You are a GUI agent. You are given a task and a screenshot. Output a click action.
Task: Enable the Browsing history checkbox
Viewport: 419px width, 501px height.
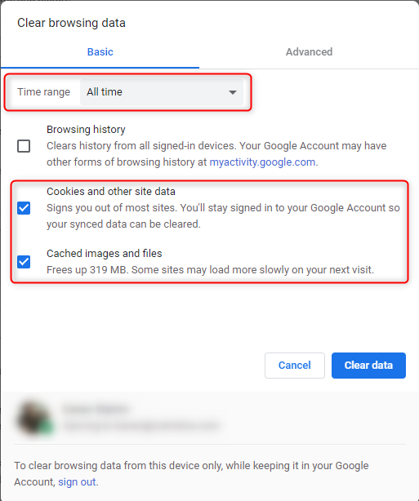click(x=24, y=146)
